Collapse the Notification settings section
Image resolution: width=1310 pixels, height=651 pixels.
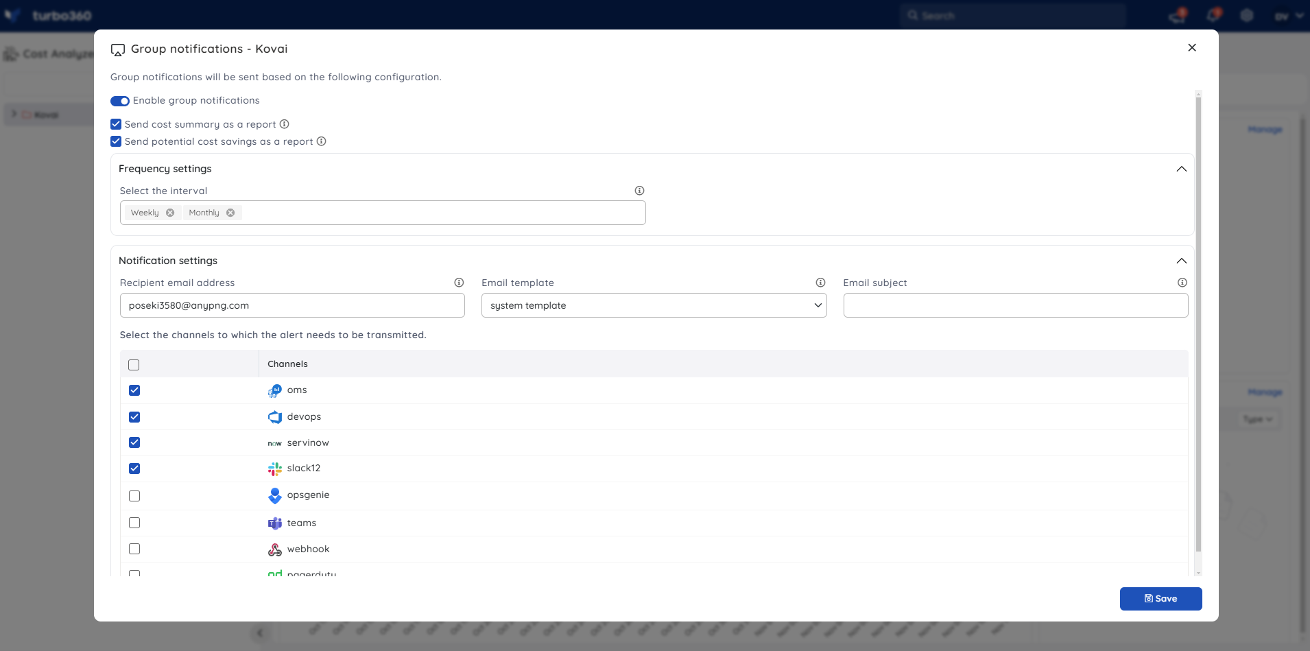pyautogui.click(x=1181, y=261)
